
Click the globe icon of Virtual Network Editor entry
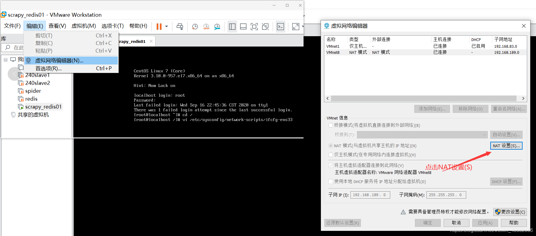point(28,61)
